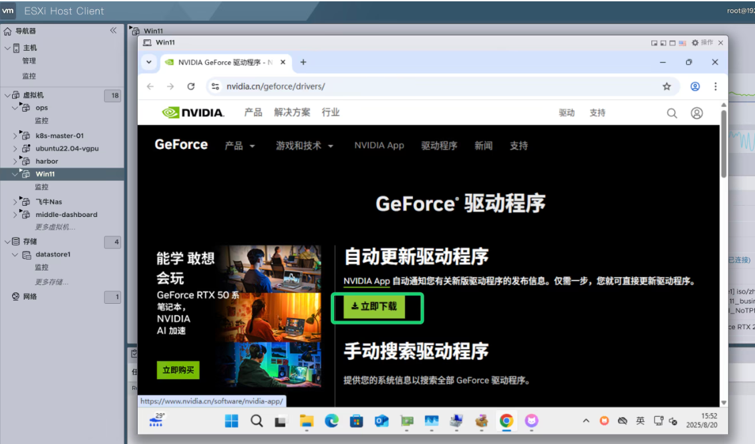
Task: Open 更多虚拟机... in the navigator
Action: pos(55,227)
